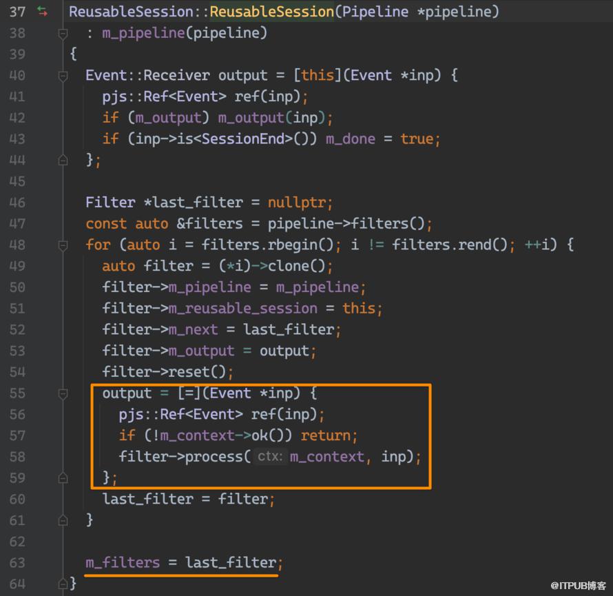
Task: Click the fold end marker on line 44
Action: click(63, 161)
